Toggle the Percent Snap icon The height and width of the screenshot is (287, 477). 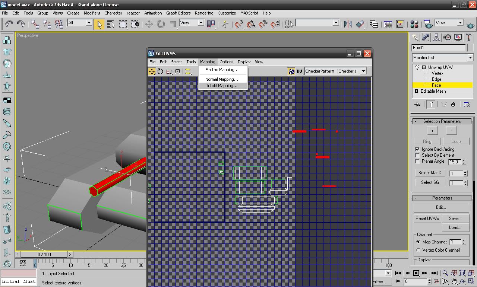263,24
